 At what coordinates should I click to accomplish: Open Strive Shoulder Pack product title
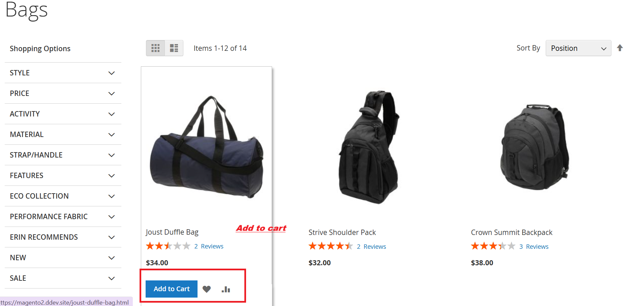tap(342, 232)
